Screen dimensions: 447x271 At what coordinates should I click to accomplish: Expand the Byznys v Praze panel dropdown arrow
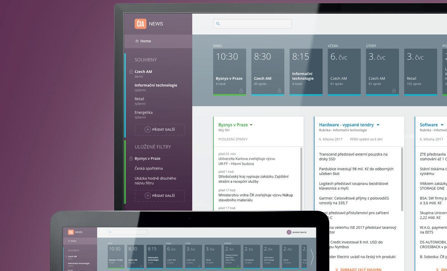[x=251, y=125]
